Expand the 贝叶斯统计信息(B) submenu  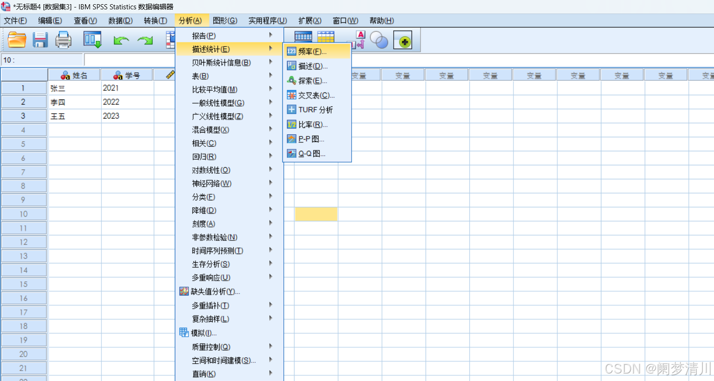[x=229, y=63]
